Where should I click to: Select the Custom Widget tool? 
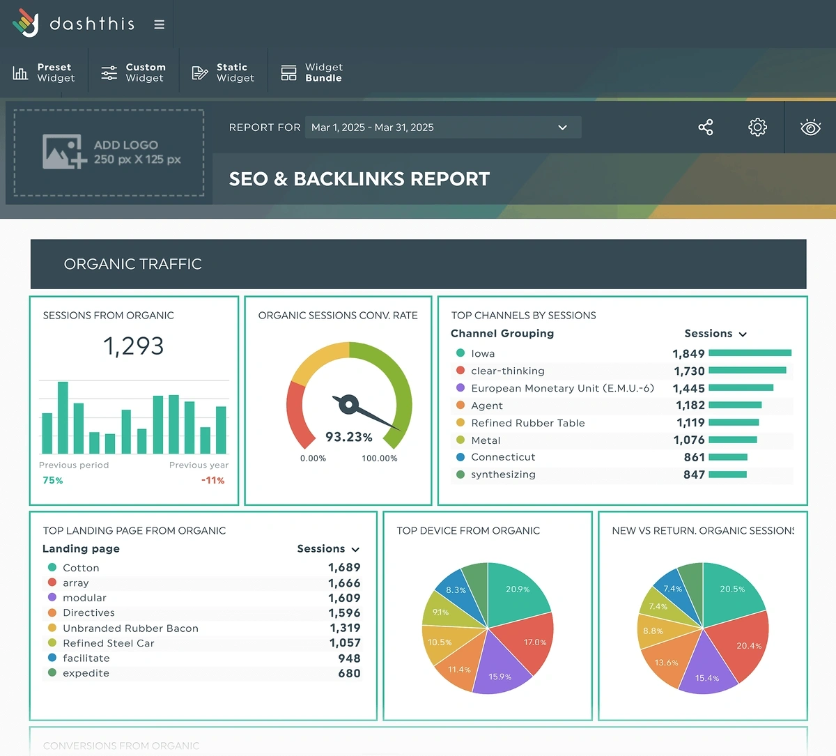[x=133, y=72]
